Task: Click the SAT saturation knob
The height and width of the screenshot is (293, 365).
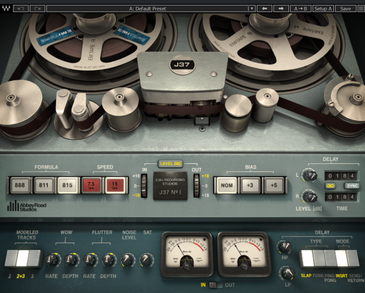Action: pyautogui.click(x=146, y=260)
